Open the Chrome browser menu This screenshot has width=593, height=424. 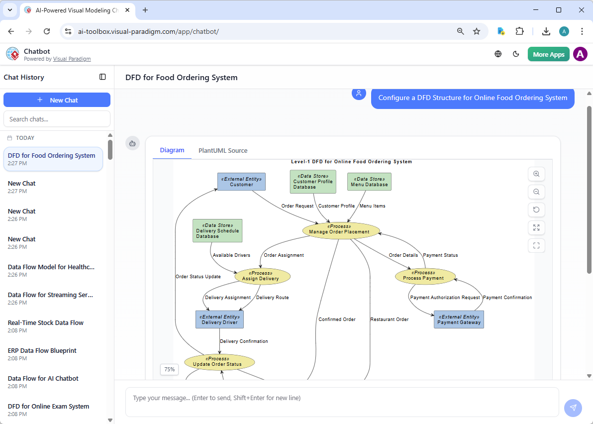(x=582, y=31)
